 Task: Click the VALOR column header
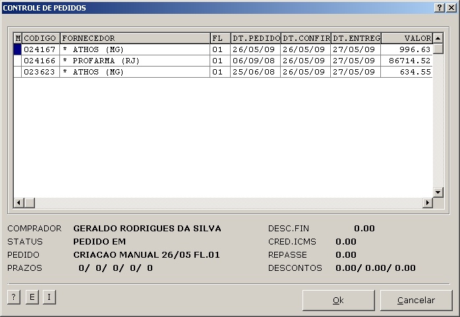coord(407,38)
